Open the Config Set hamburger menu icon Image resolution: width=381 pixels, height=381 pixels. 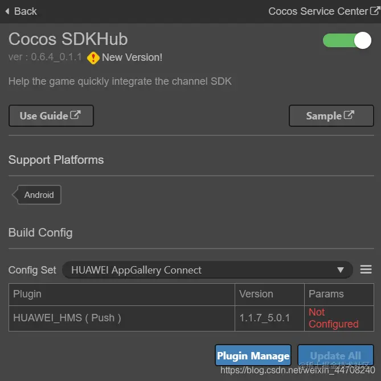[x=366, y=270]
